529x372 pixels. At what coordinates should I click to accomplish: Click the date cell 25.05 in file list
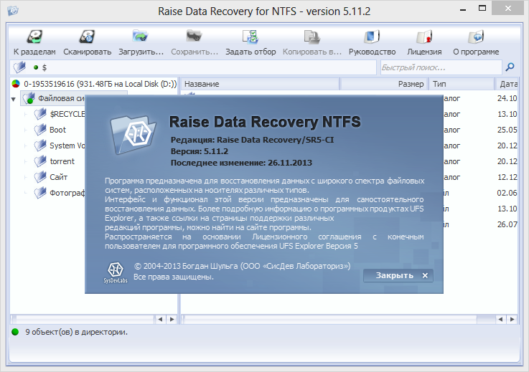pyautogui.click(x=507, y=130)
